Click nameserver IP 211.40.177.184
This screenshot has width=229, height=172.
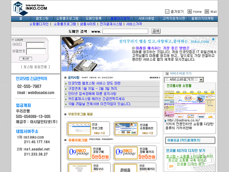pyautogui.click(x=37, y=142)
